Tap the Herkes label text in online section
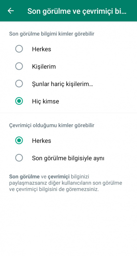Viewport: 137px width, 256px height. pos(42,141)
